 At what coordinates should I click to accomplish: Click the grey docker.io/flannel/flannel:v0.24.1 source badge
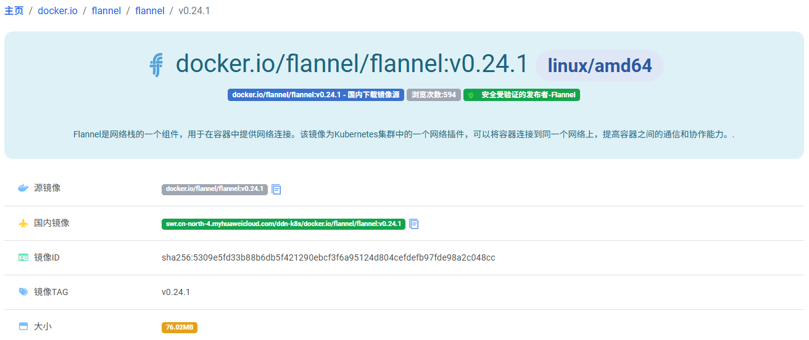click(215, 189)
